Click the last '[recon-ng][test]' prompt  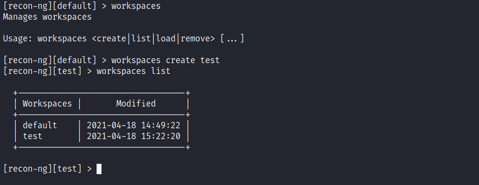[42, 169]
